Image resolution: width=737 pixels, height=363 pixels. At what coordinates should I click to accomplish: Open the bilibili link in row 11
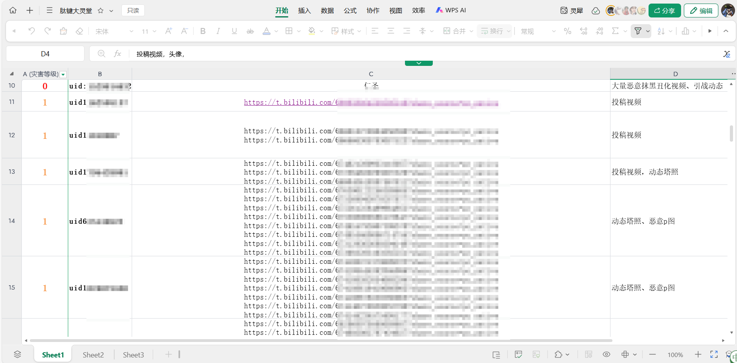pyautogui.click(x=290, y=102)
